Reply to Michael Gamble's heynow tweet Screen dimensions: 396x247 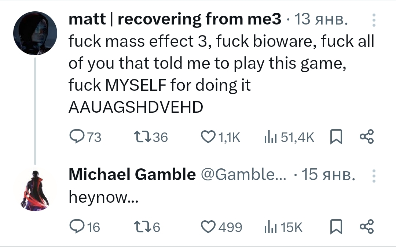coord(85,227)
